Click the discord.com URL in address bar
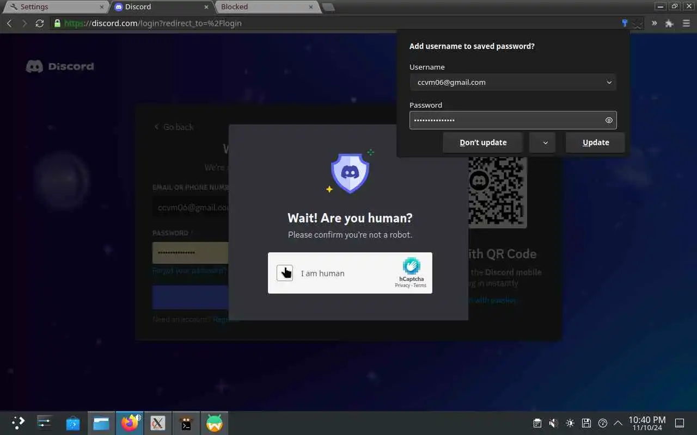697x435 pixels. 152,23
